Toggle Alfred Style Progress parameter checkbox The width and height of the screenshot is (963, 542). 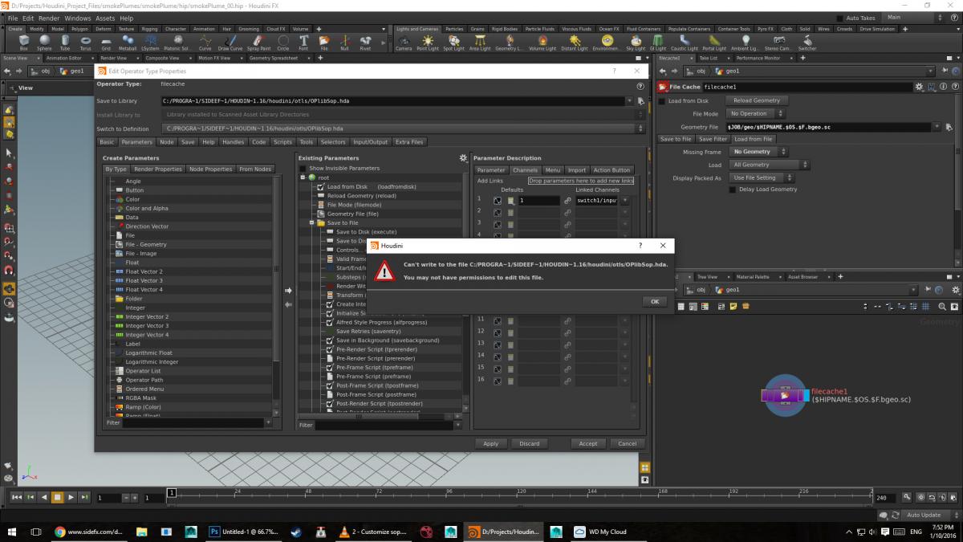(x=329, y=322)
